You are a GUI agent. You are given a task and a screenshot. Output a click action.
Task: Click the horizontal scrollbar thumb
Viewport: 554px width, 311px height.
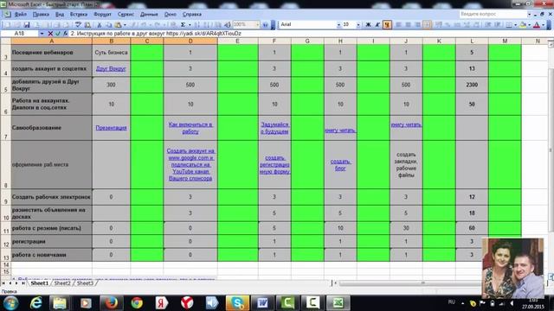[x=422, y=283]
